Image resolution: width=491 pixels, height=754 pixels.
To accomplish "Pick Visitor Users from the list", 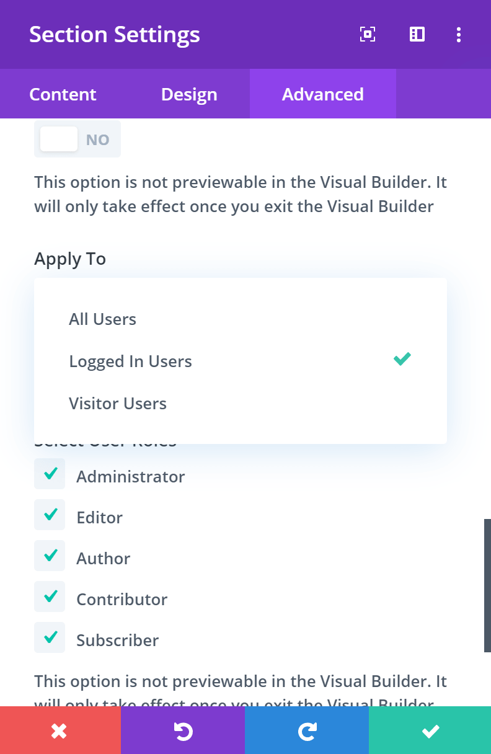I will point(241,404).
